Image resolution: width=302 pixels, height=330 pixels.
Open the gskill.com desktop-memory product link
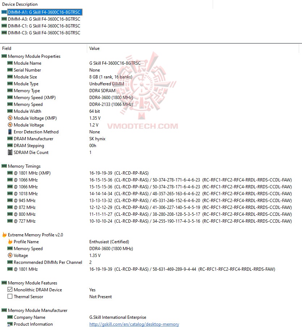(134, 324)
